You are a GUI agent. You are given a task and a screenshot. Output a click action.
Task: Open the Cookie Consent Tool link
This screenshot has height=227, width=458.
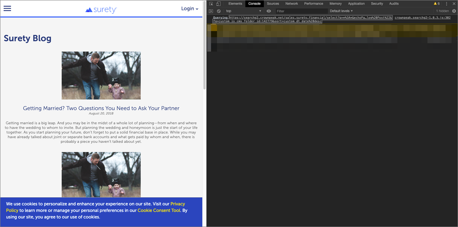pos(160,210)
